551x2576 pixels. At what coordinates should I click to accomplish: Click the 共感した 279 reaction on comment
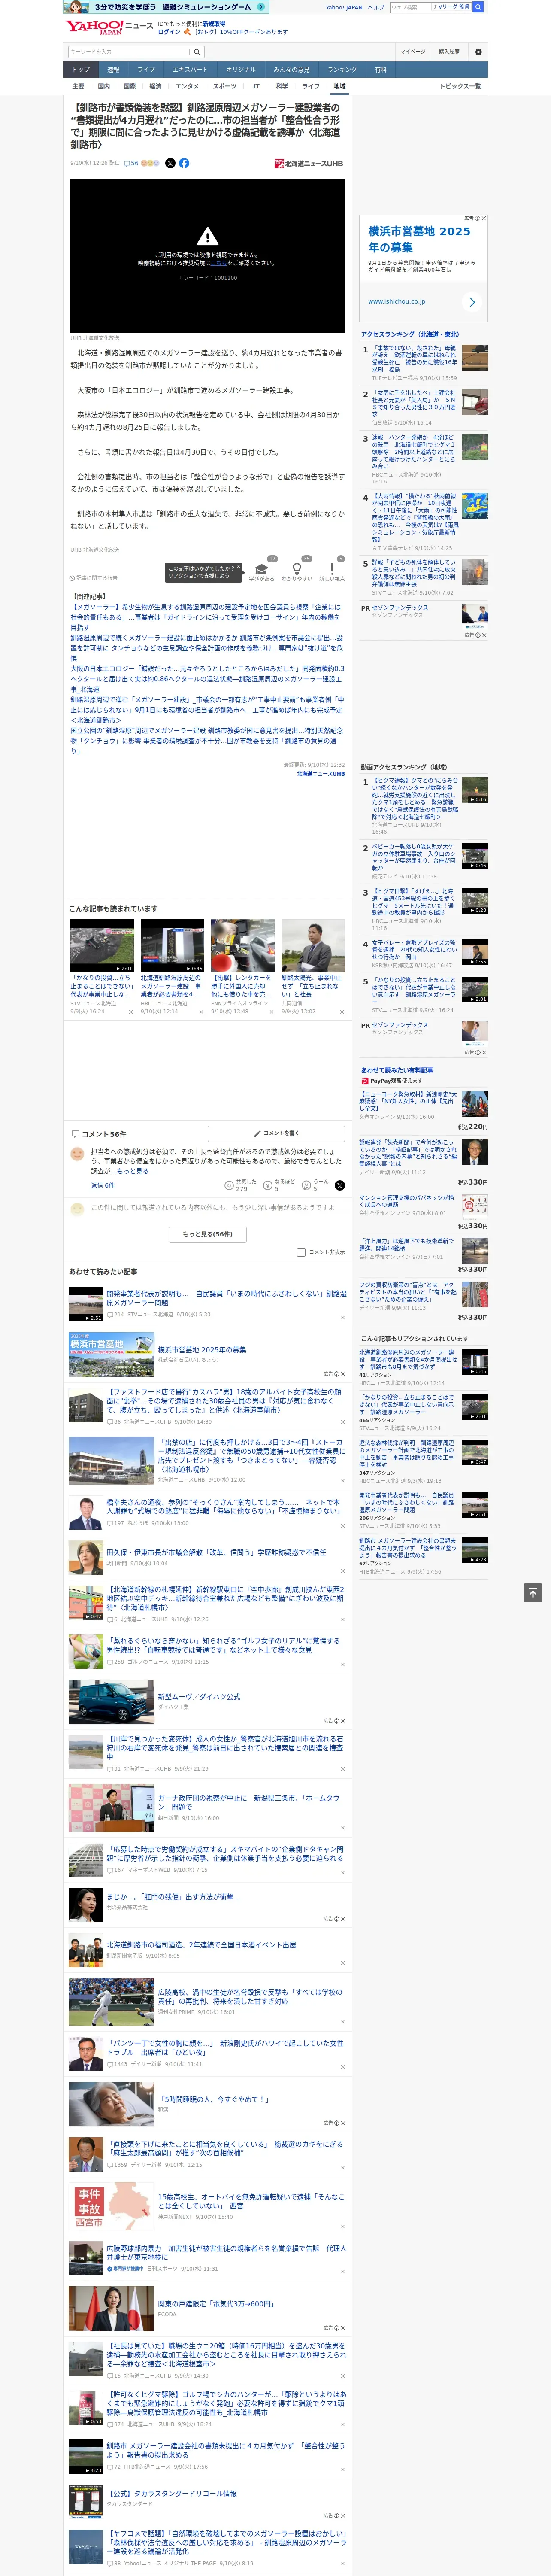coord(242,1185)
